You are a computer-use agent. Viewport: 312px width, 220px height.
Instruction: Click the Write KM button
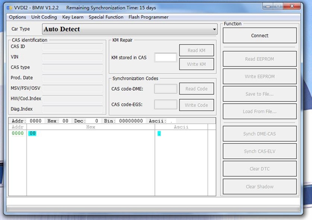click(x=197, y=64)
